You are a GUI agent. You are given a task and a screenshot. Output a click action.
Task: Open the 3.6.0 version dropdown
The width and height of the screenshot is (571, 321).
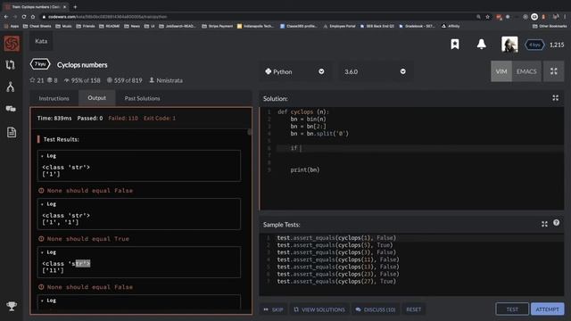[x=375, y=71]
